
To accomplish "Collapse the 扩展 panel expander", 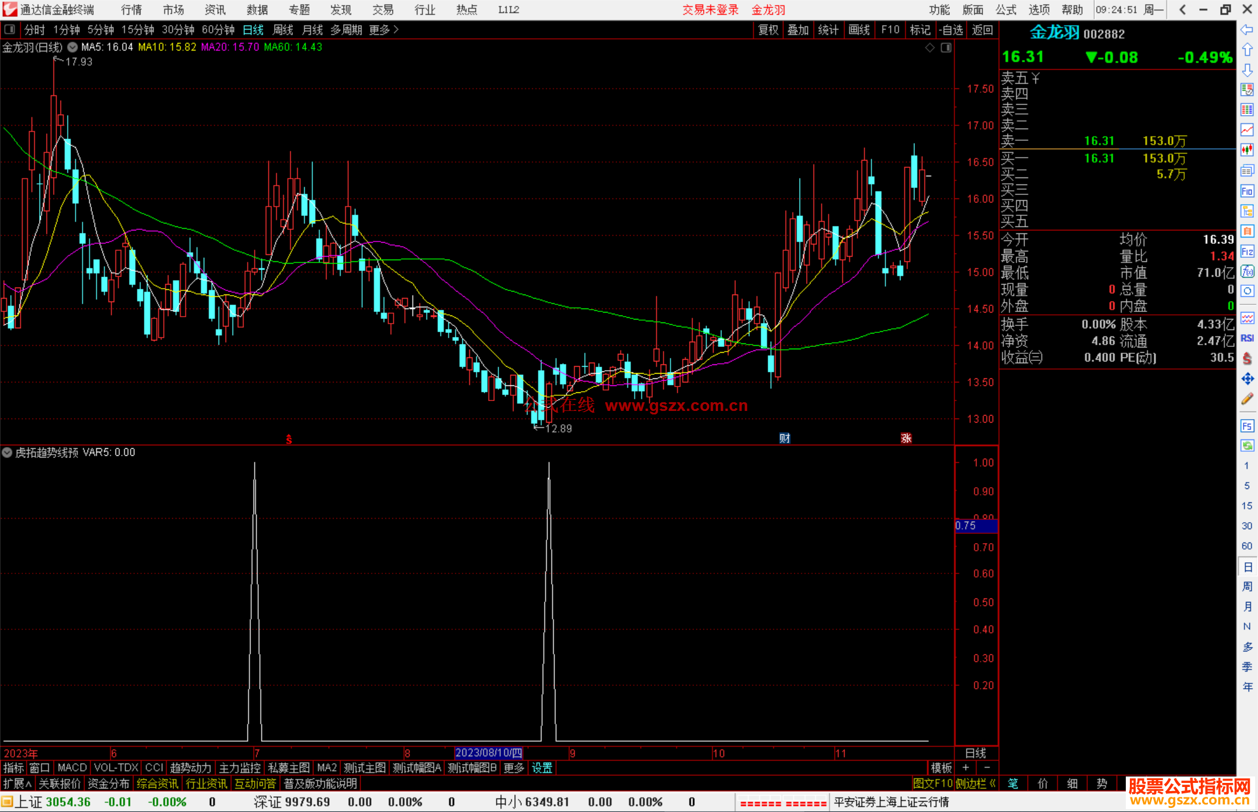I will tap(17, 783).
